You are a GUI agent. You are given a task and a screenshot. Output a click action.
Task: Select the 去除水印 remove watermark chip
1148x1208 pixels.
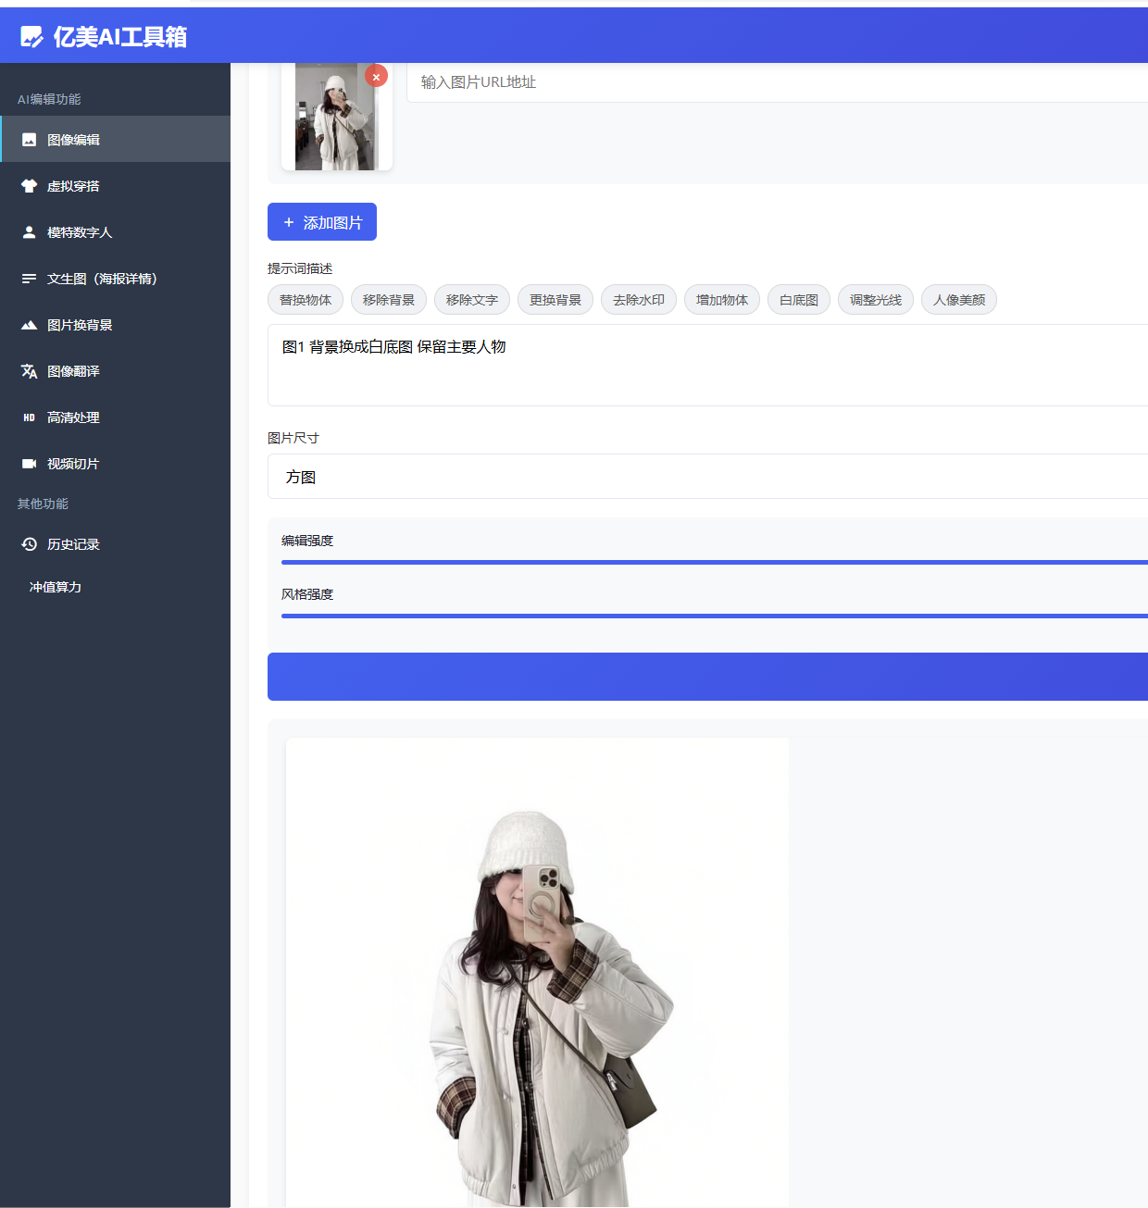click(639, 300)
